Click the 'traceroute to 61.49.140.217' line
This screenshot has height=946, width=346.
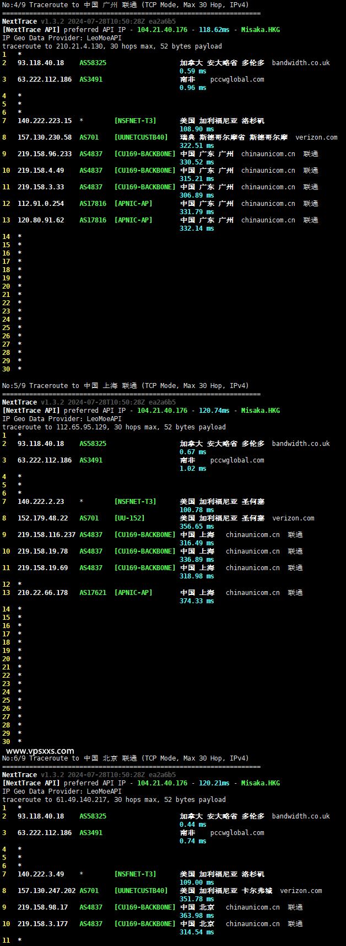(x=114, y=800)
